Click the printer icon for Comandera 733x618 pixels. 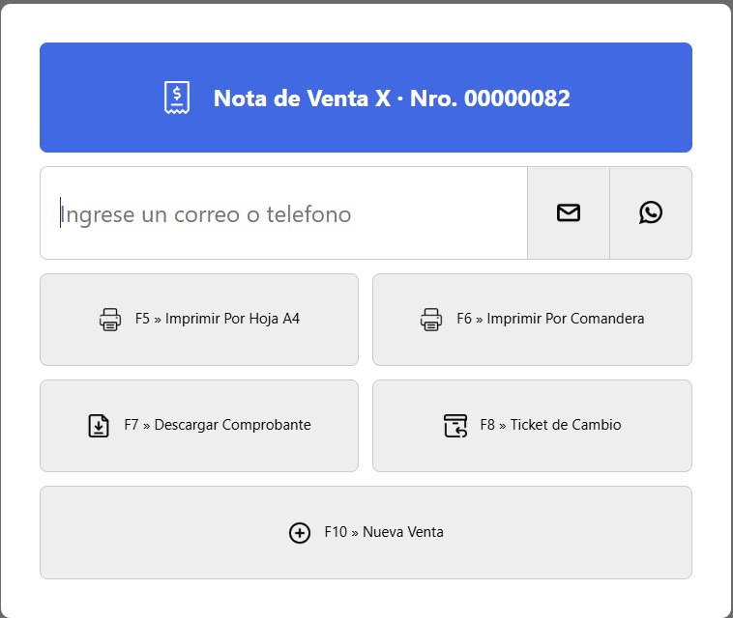pos(431,319)
